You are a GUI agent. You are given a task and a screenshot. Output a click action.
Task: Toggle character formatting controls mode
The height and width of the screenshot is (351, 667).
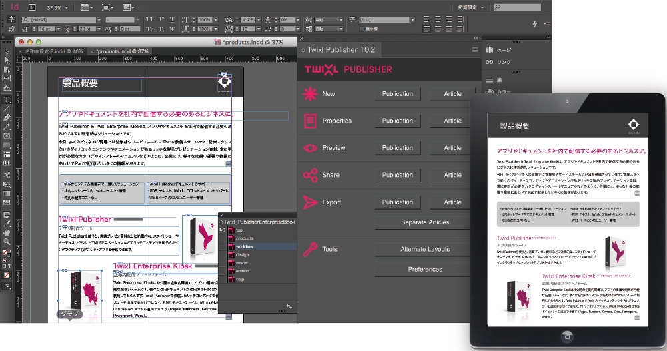pyautogui.click(x=11, y=19)
